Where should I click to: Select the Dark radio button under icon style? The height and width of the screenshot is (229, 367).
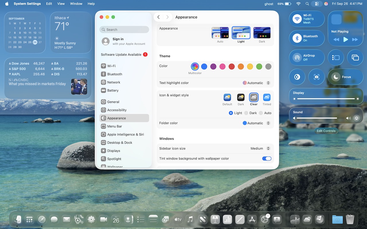246,113
